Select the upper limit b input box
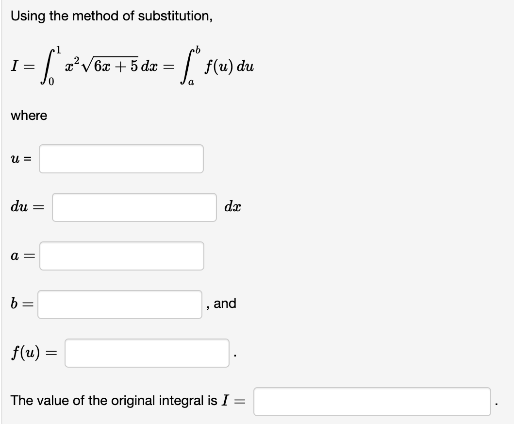This screenshot has width=514, height=424. tap(119, 304)
